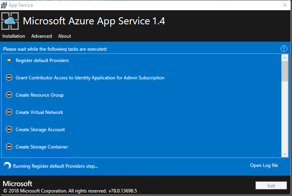
Task: Open Log file link
Action: 264,165
